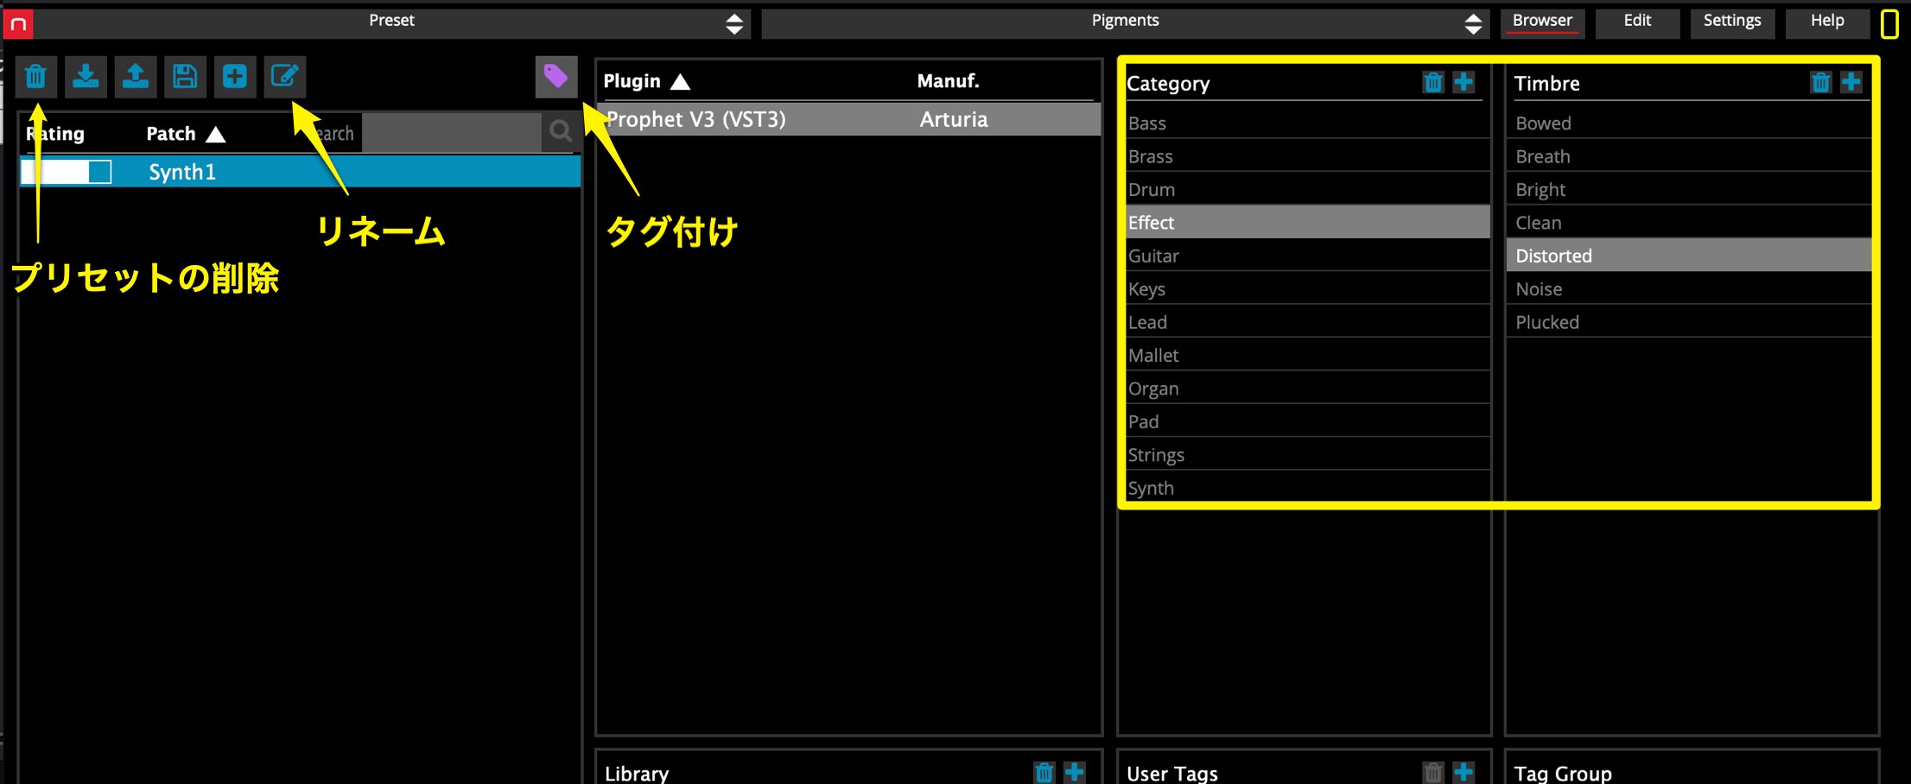Open the Pigments plugin selector arrows

click(x=1474, y=23)
